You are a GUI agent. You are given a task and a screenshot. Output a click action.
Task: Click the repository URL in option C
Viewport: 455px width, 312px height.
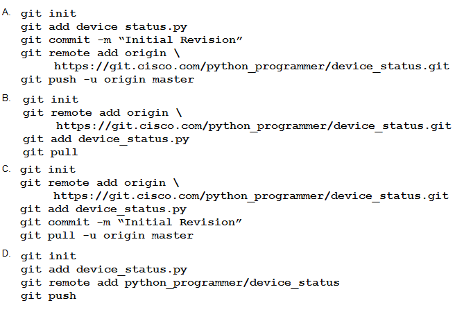[251, 196]
